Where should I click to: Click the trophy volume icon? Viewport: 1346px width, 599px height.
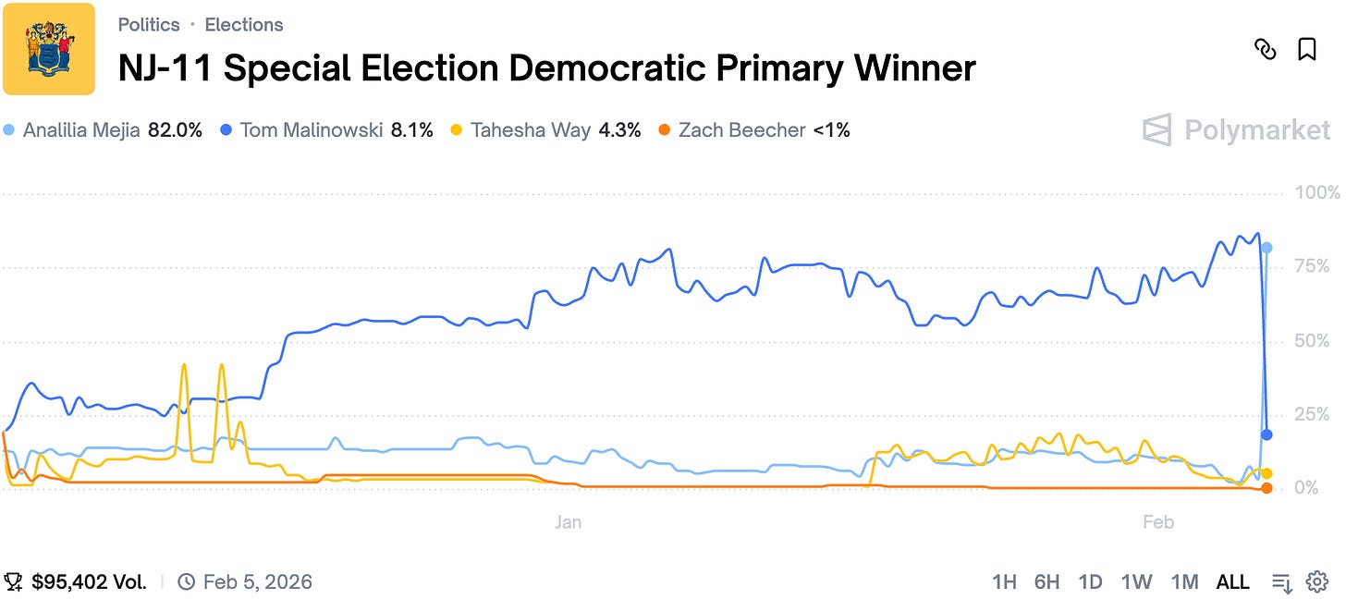pos(14,582)
